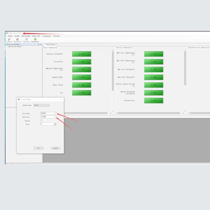Click the stepper on the last dialog field
Image resolution: width=210 pixels, height=210 pixels.
pos(55,124)
